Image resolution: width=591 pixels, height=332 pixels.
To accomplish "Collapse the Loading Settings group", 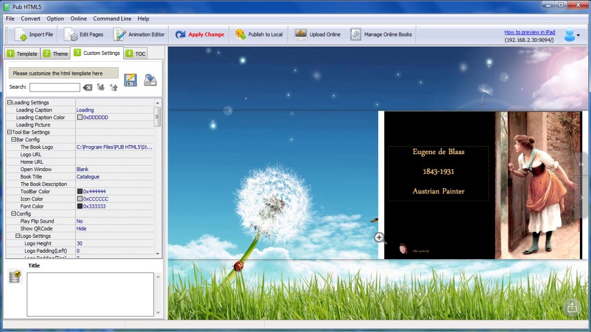I will click(x=9, y=102).
